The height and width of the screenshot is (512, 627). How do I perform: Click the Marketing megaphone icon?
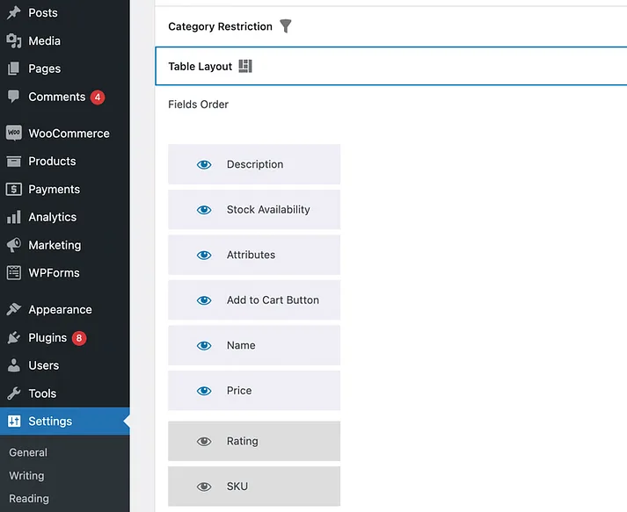13,245
